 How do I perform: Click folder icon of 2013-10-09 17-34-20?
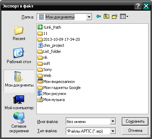click(40, 39)
